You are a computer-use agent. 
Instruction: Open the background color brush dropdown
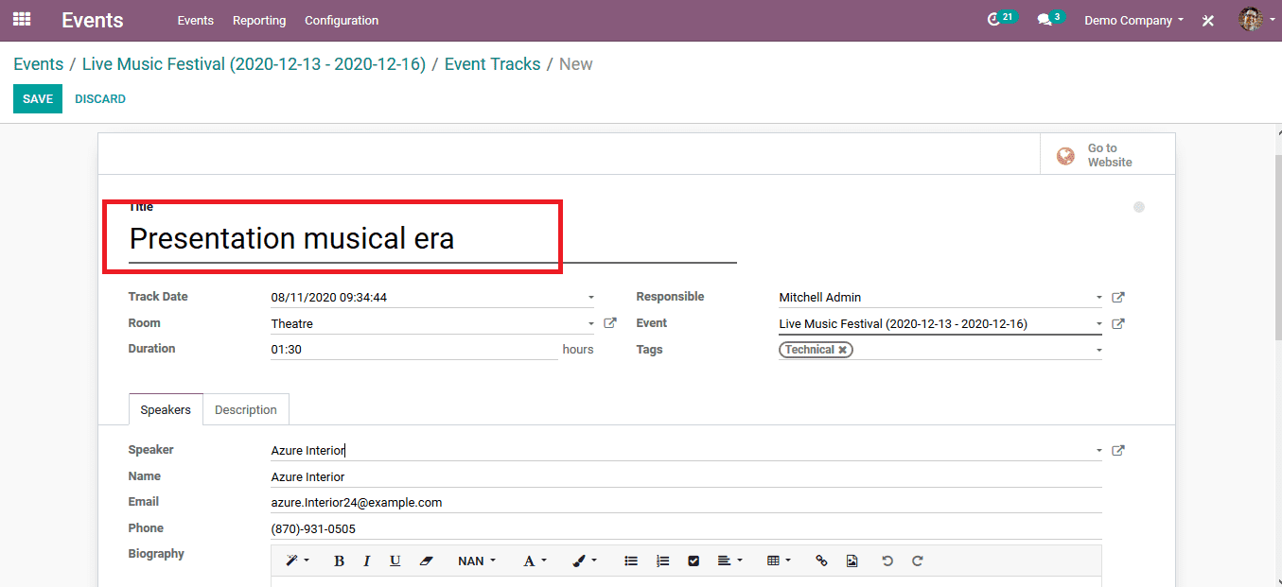[585, 561]
